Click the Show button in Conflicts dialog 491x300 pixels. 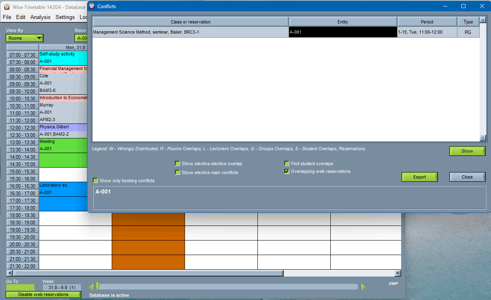(467, 151)
